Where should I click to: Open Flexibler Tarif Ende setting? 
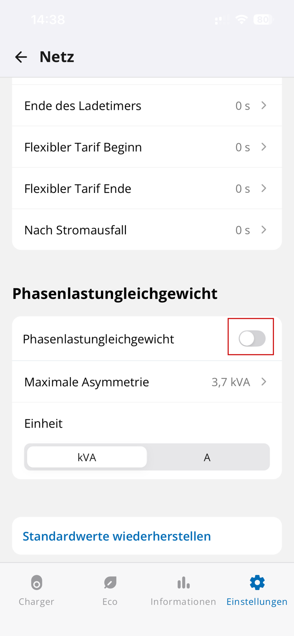coord(78,189)
